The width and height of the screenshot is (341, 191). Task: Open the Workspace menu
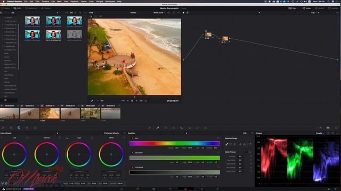(110, 1)
